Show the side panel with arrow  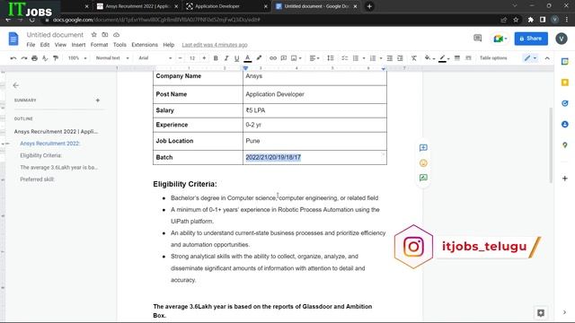[x=565, y=312]
